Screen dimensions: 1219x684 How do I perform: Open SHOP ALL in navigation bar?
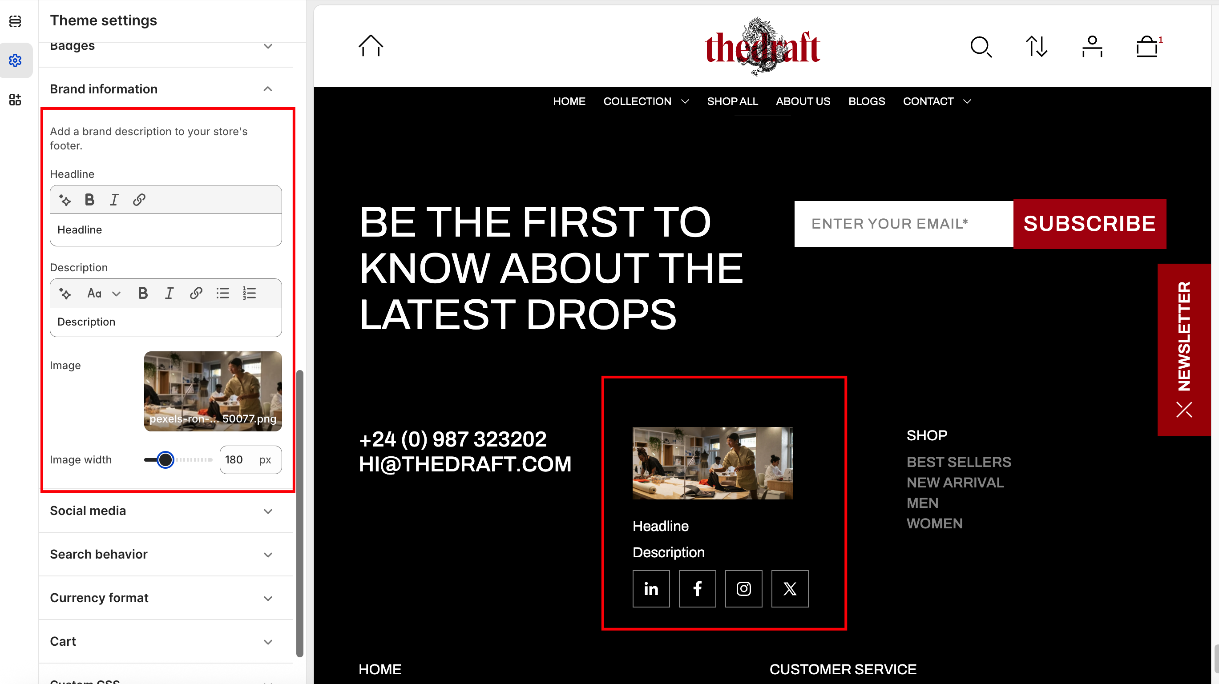pos(733,102)
